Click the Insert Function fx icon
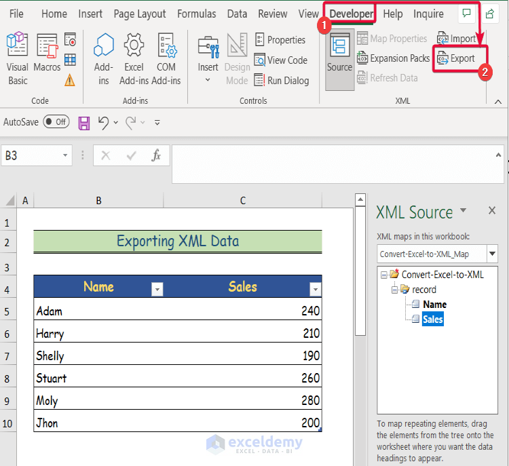 click(156, 156)
